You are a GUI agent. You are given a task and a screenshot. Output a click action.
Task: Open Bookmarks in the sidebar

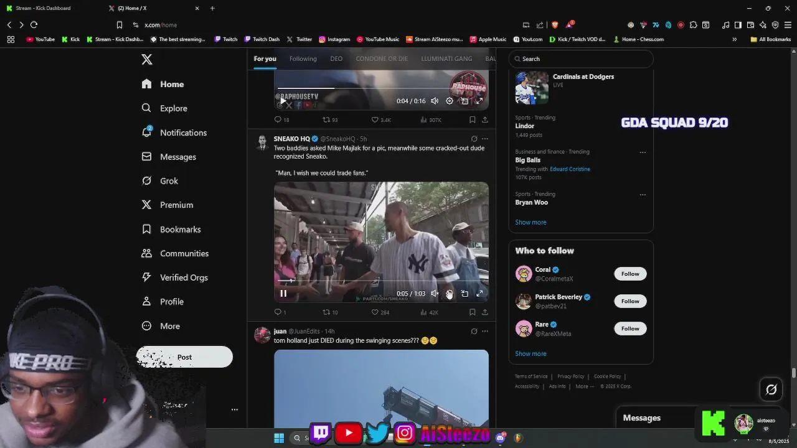coord(171,230)
